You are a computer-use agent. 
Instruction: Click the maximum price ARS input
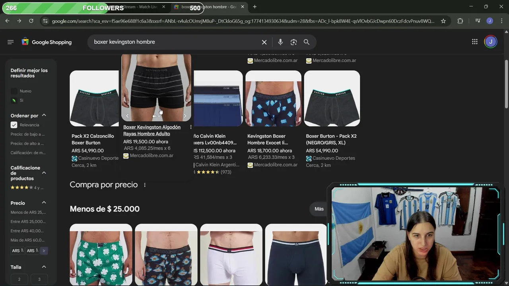(x=32, y=251)
